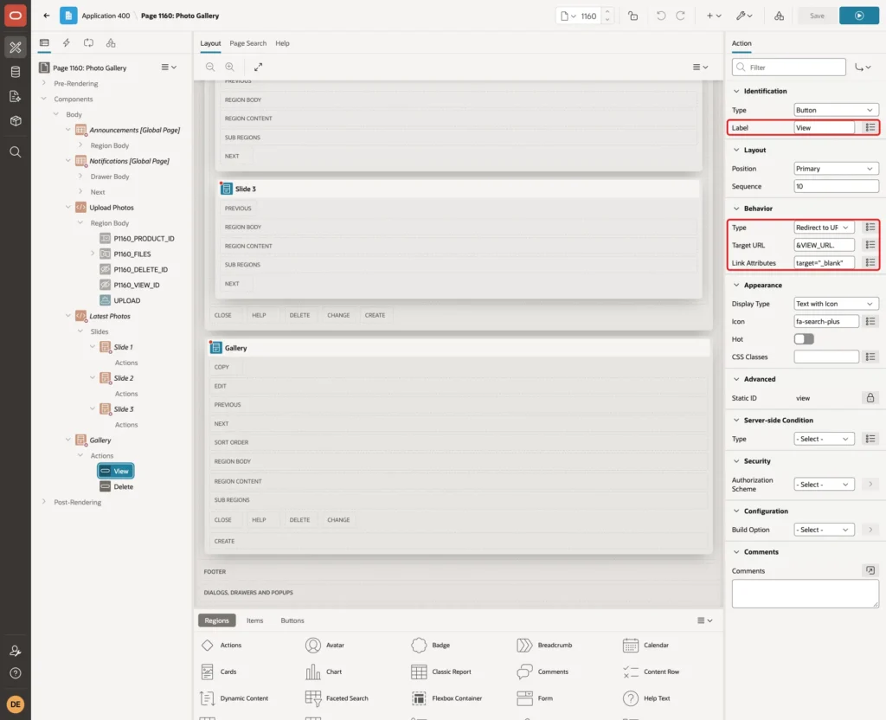
Task: Collapse the Upload Photos region node
Action: point(67,208)
